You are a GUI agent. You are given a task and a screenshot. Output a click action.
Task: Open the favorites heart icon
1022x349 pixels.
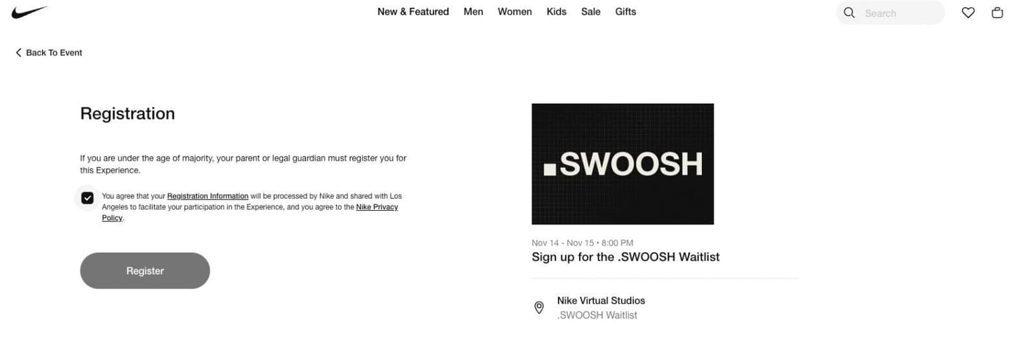point(968,13)
